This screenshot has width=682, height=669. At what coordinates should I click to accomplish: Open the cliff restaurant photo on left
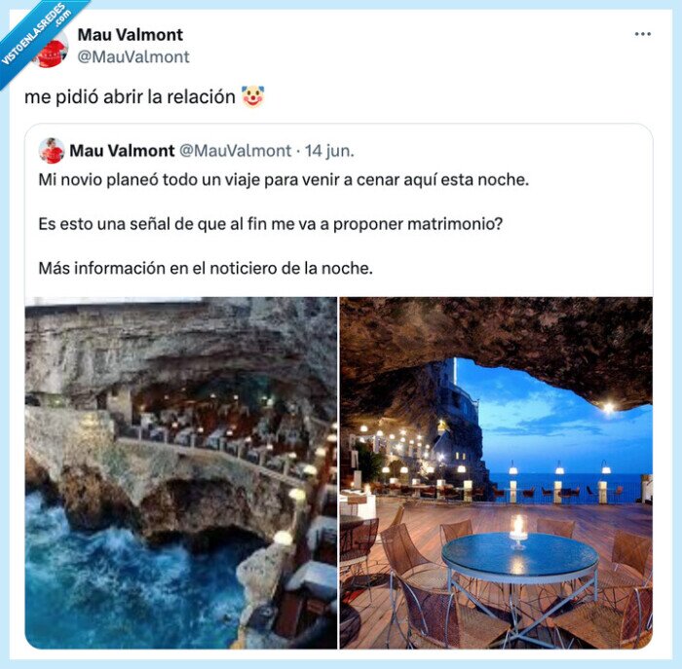pyautogui.click(x=181, y=472)
